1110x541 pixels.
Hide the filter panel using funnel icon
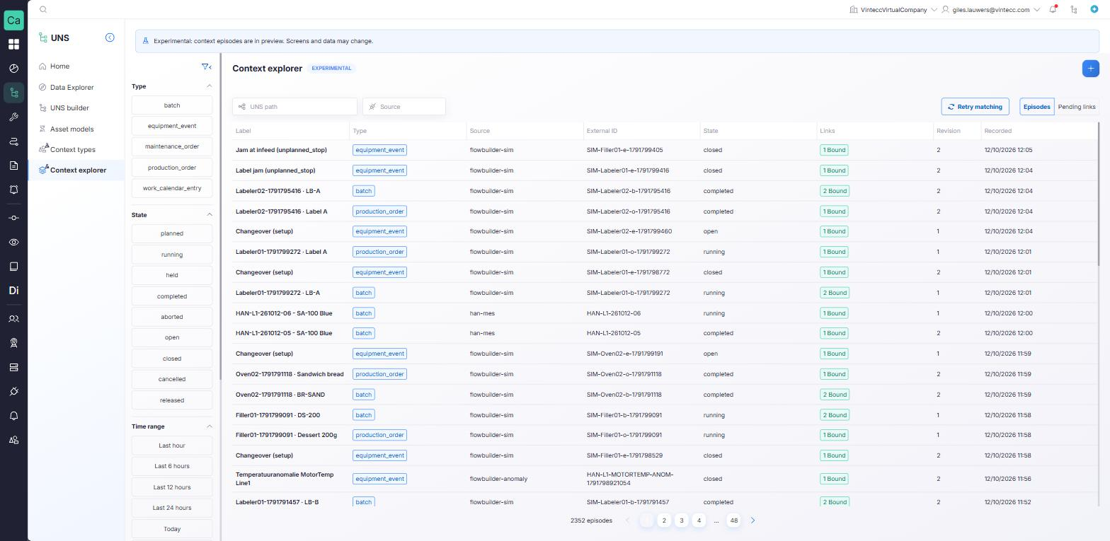[x=206, y=66]
